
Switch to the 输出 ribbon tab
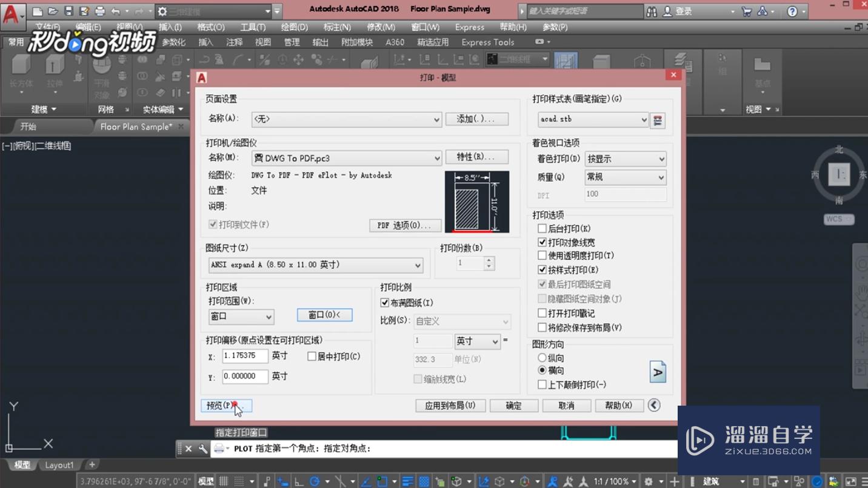[320, 42]
